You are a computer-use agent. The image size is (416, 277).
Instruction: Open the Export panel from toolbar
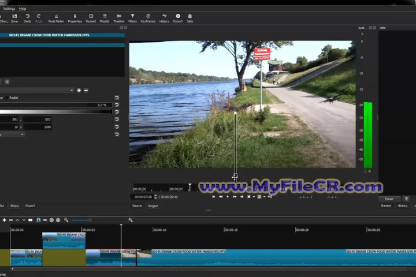pos(178,18)
